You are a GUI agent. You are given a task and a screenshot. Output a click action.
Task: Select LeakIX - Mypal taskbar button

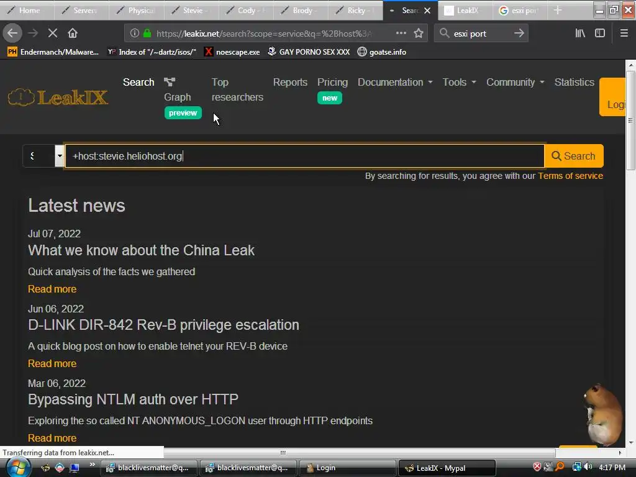point(447,468)
